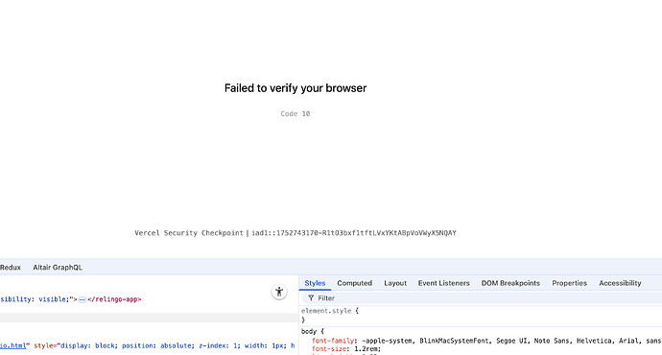Click the accessibility tree person icon
Viewport: 662px width, 355px height.
pos(279,292)
